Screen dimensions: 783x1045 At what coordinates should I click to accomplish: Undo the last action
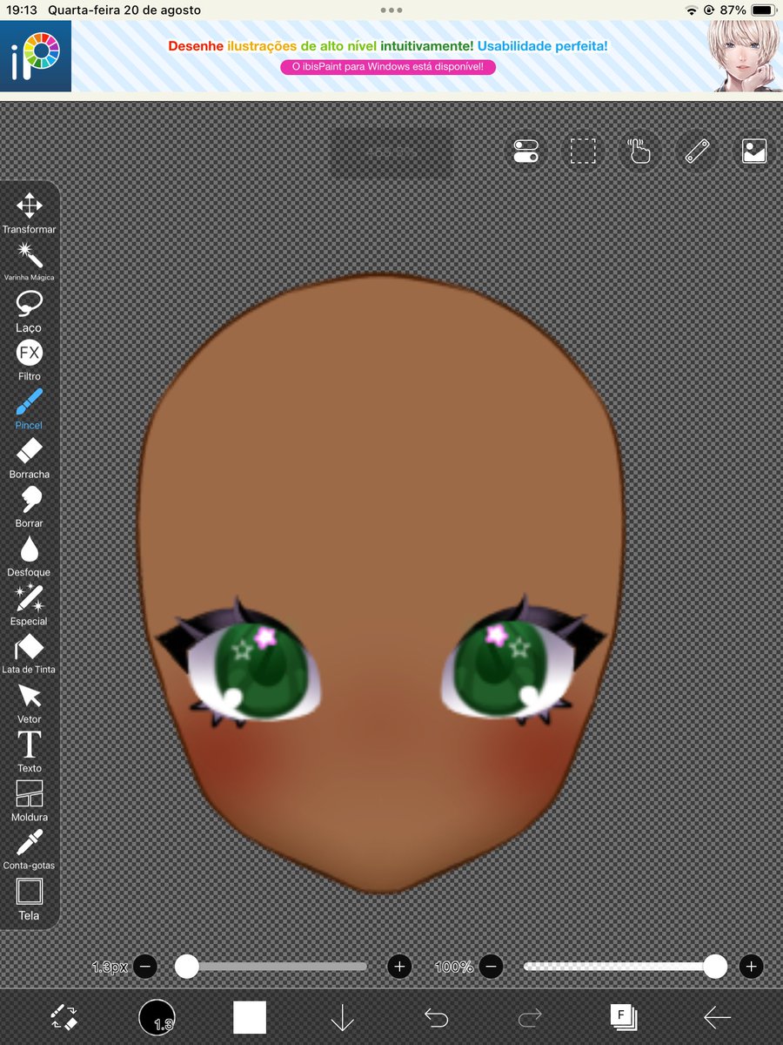click(436, 1017)
